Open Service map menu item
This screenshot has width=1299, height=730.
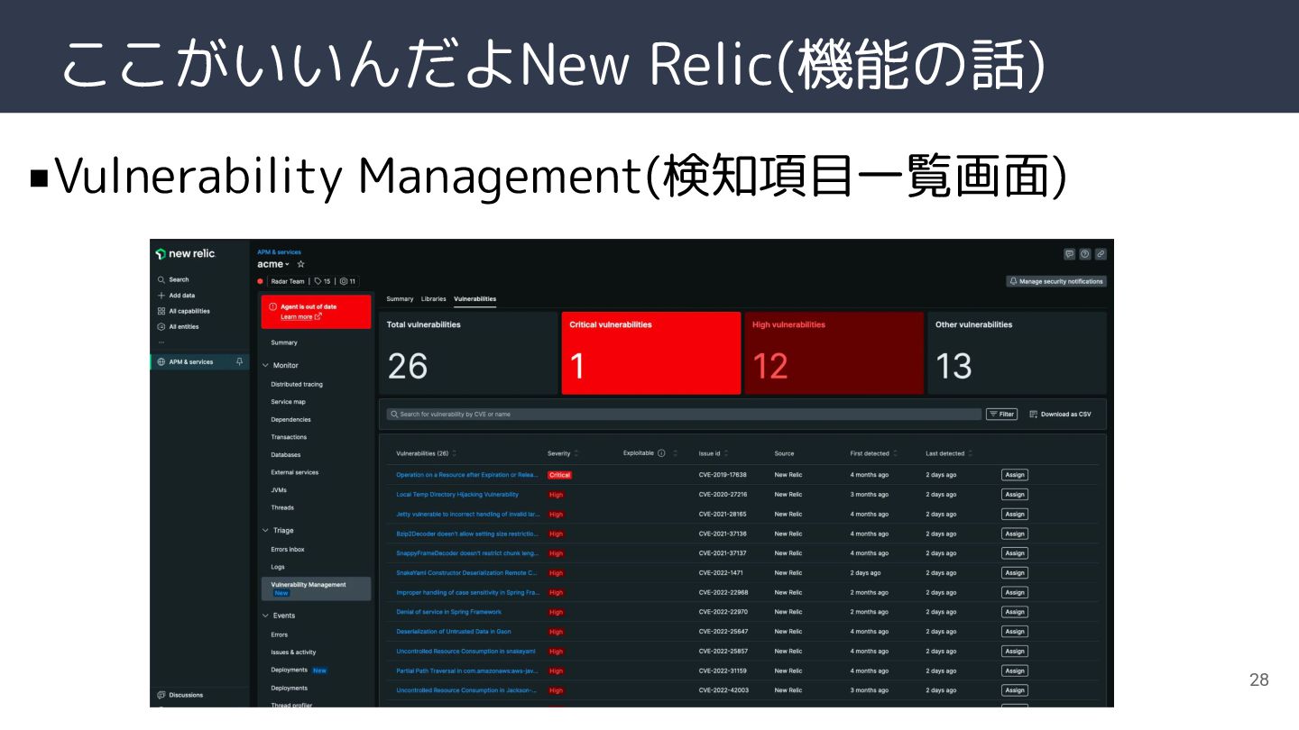[288, 402]
